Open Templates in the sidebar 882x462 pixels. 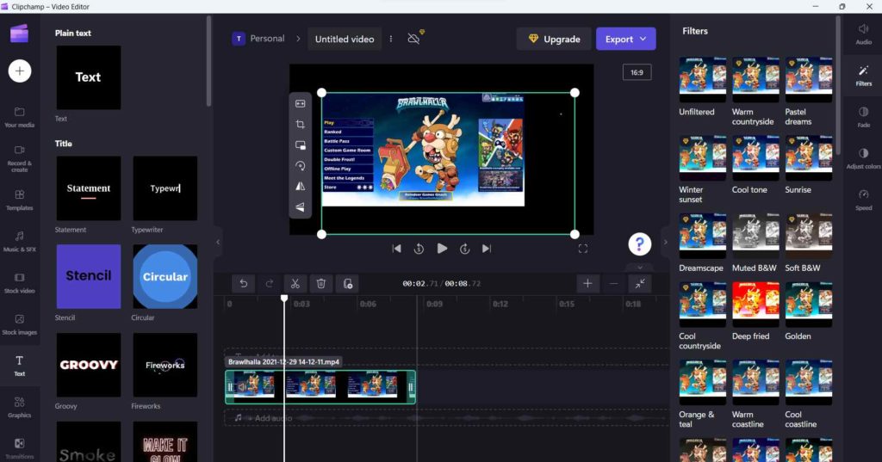point(20,200)
